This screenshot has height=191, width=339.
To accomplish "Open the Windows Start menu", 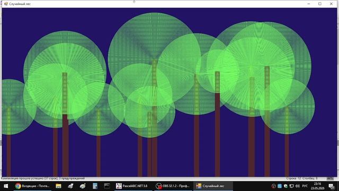I will [x=6, y=186].
